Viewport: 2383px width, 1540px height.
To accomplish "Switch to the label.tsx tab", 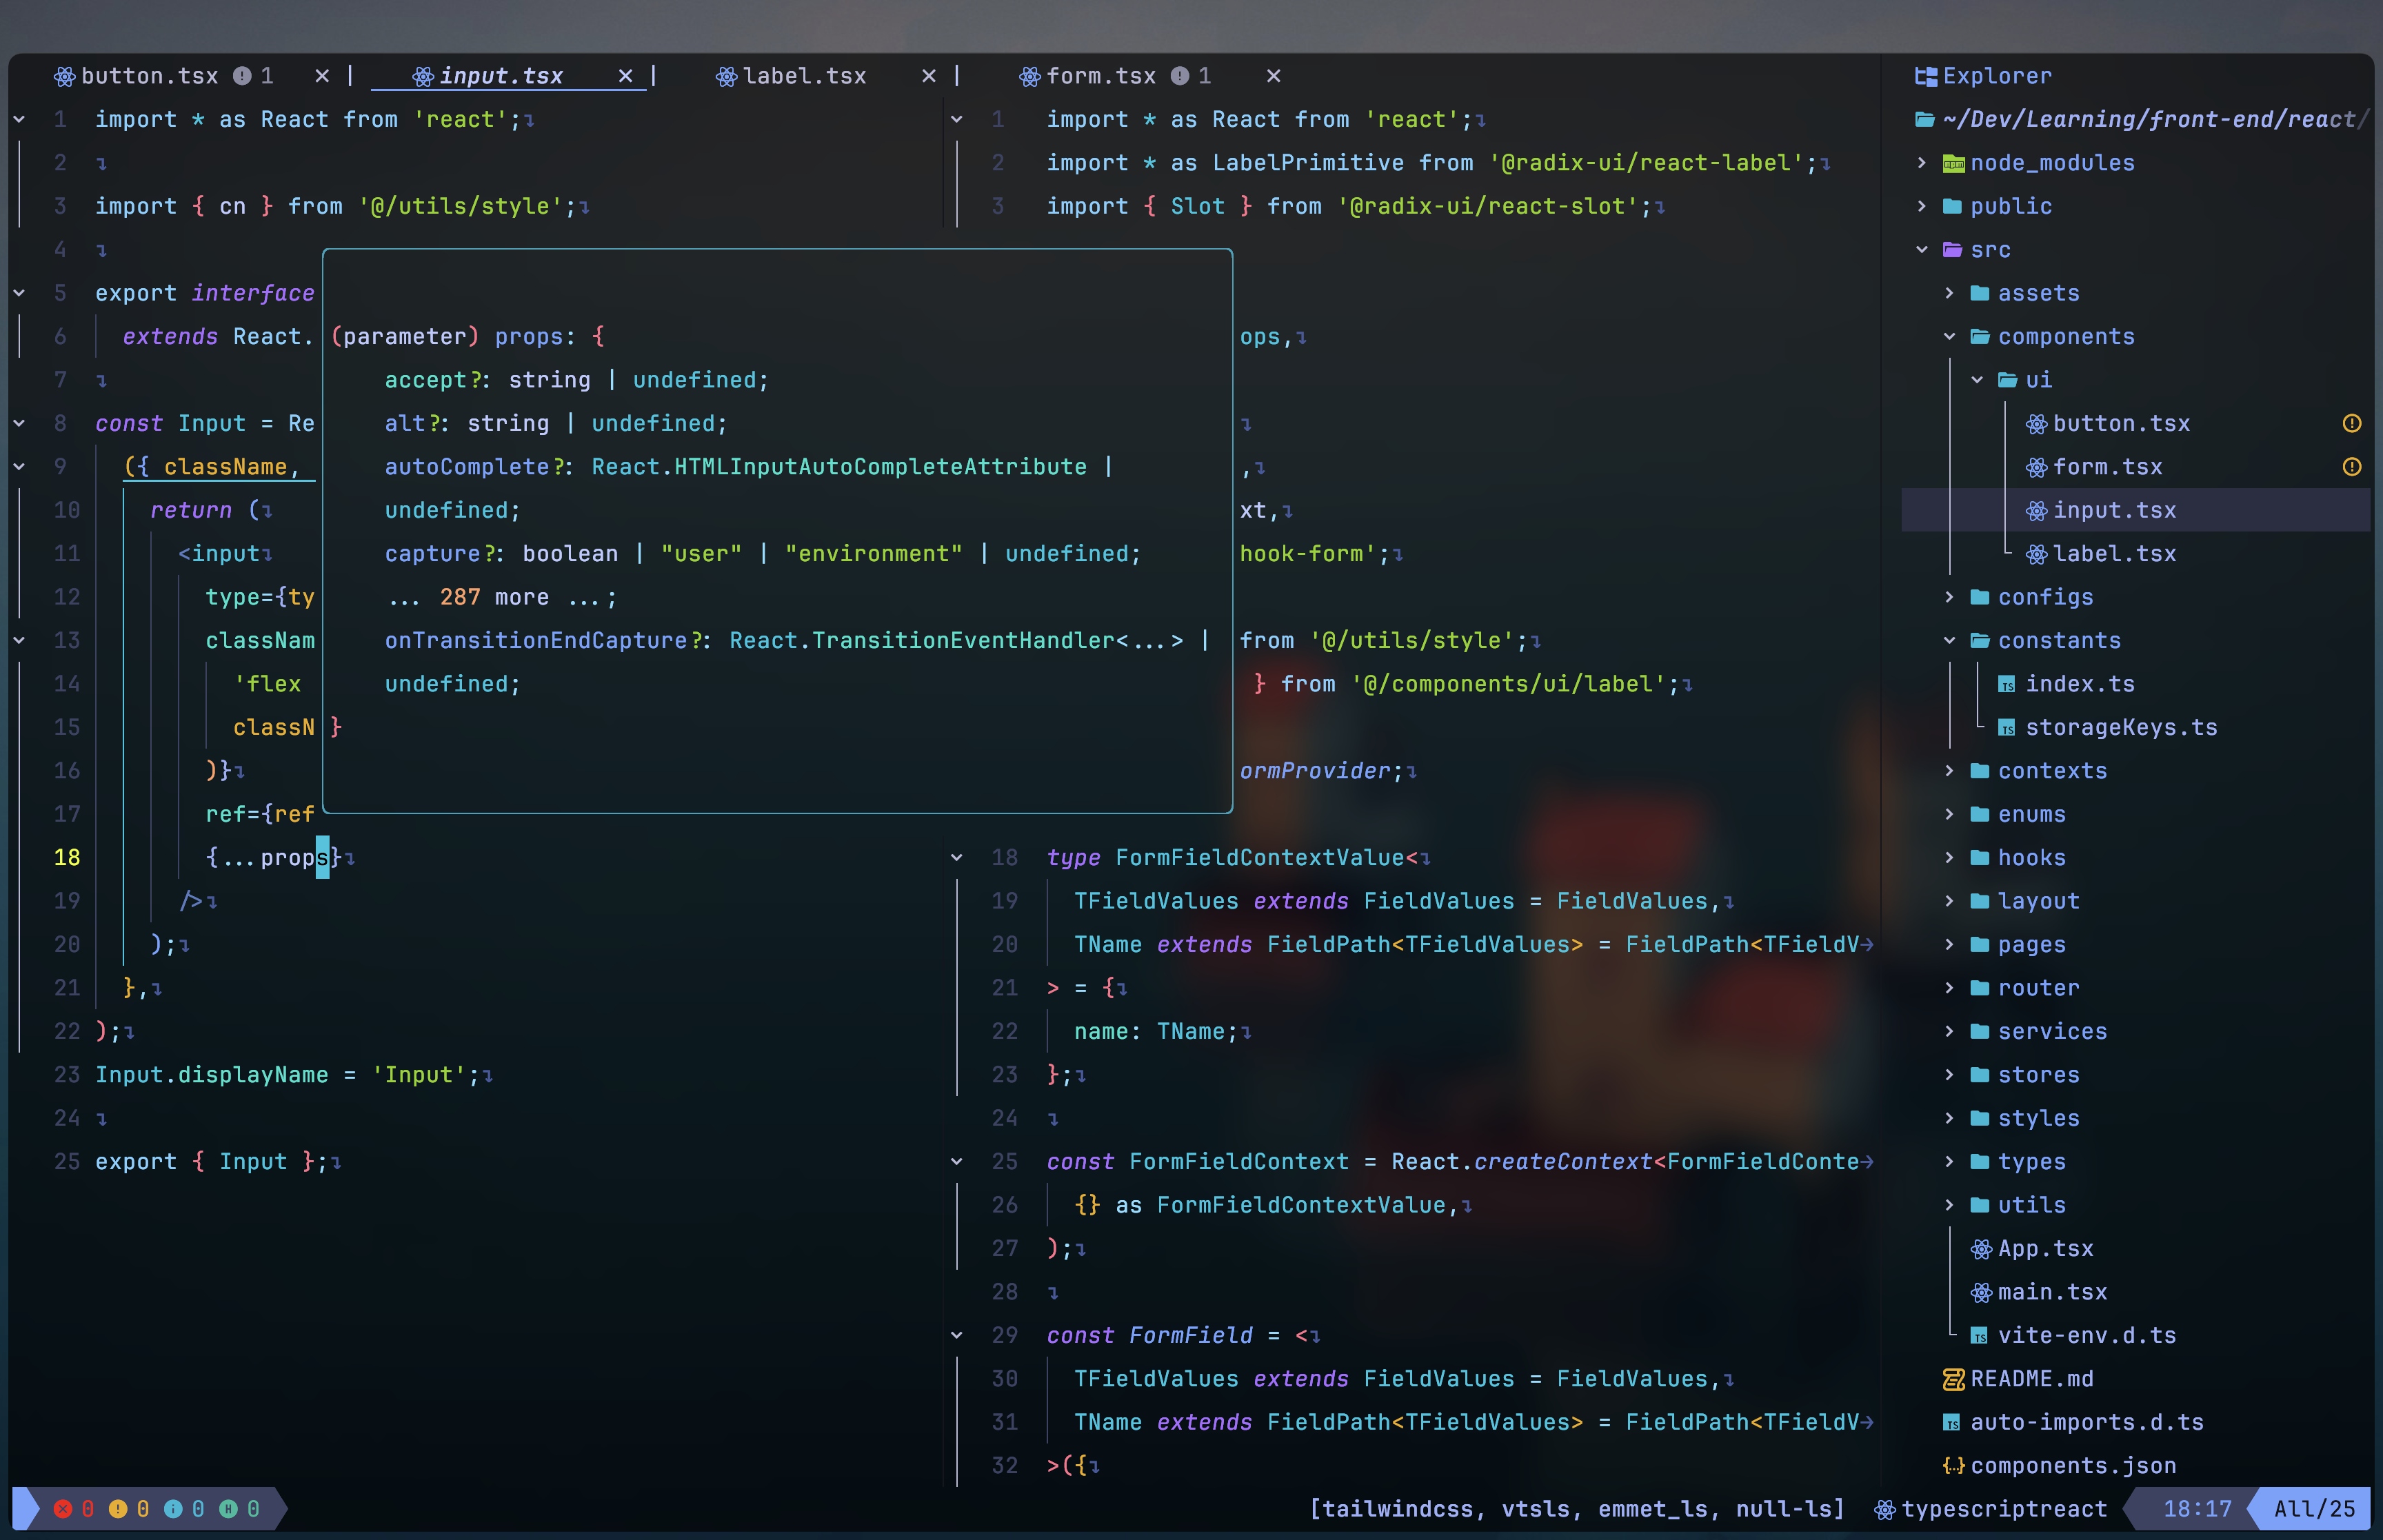I will [x=803, y=76].
